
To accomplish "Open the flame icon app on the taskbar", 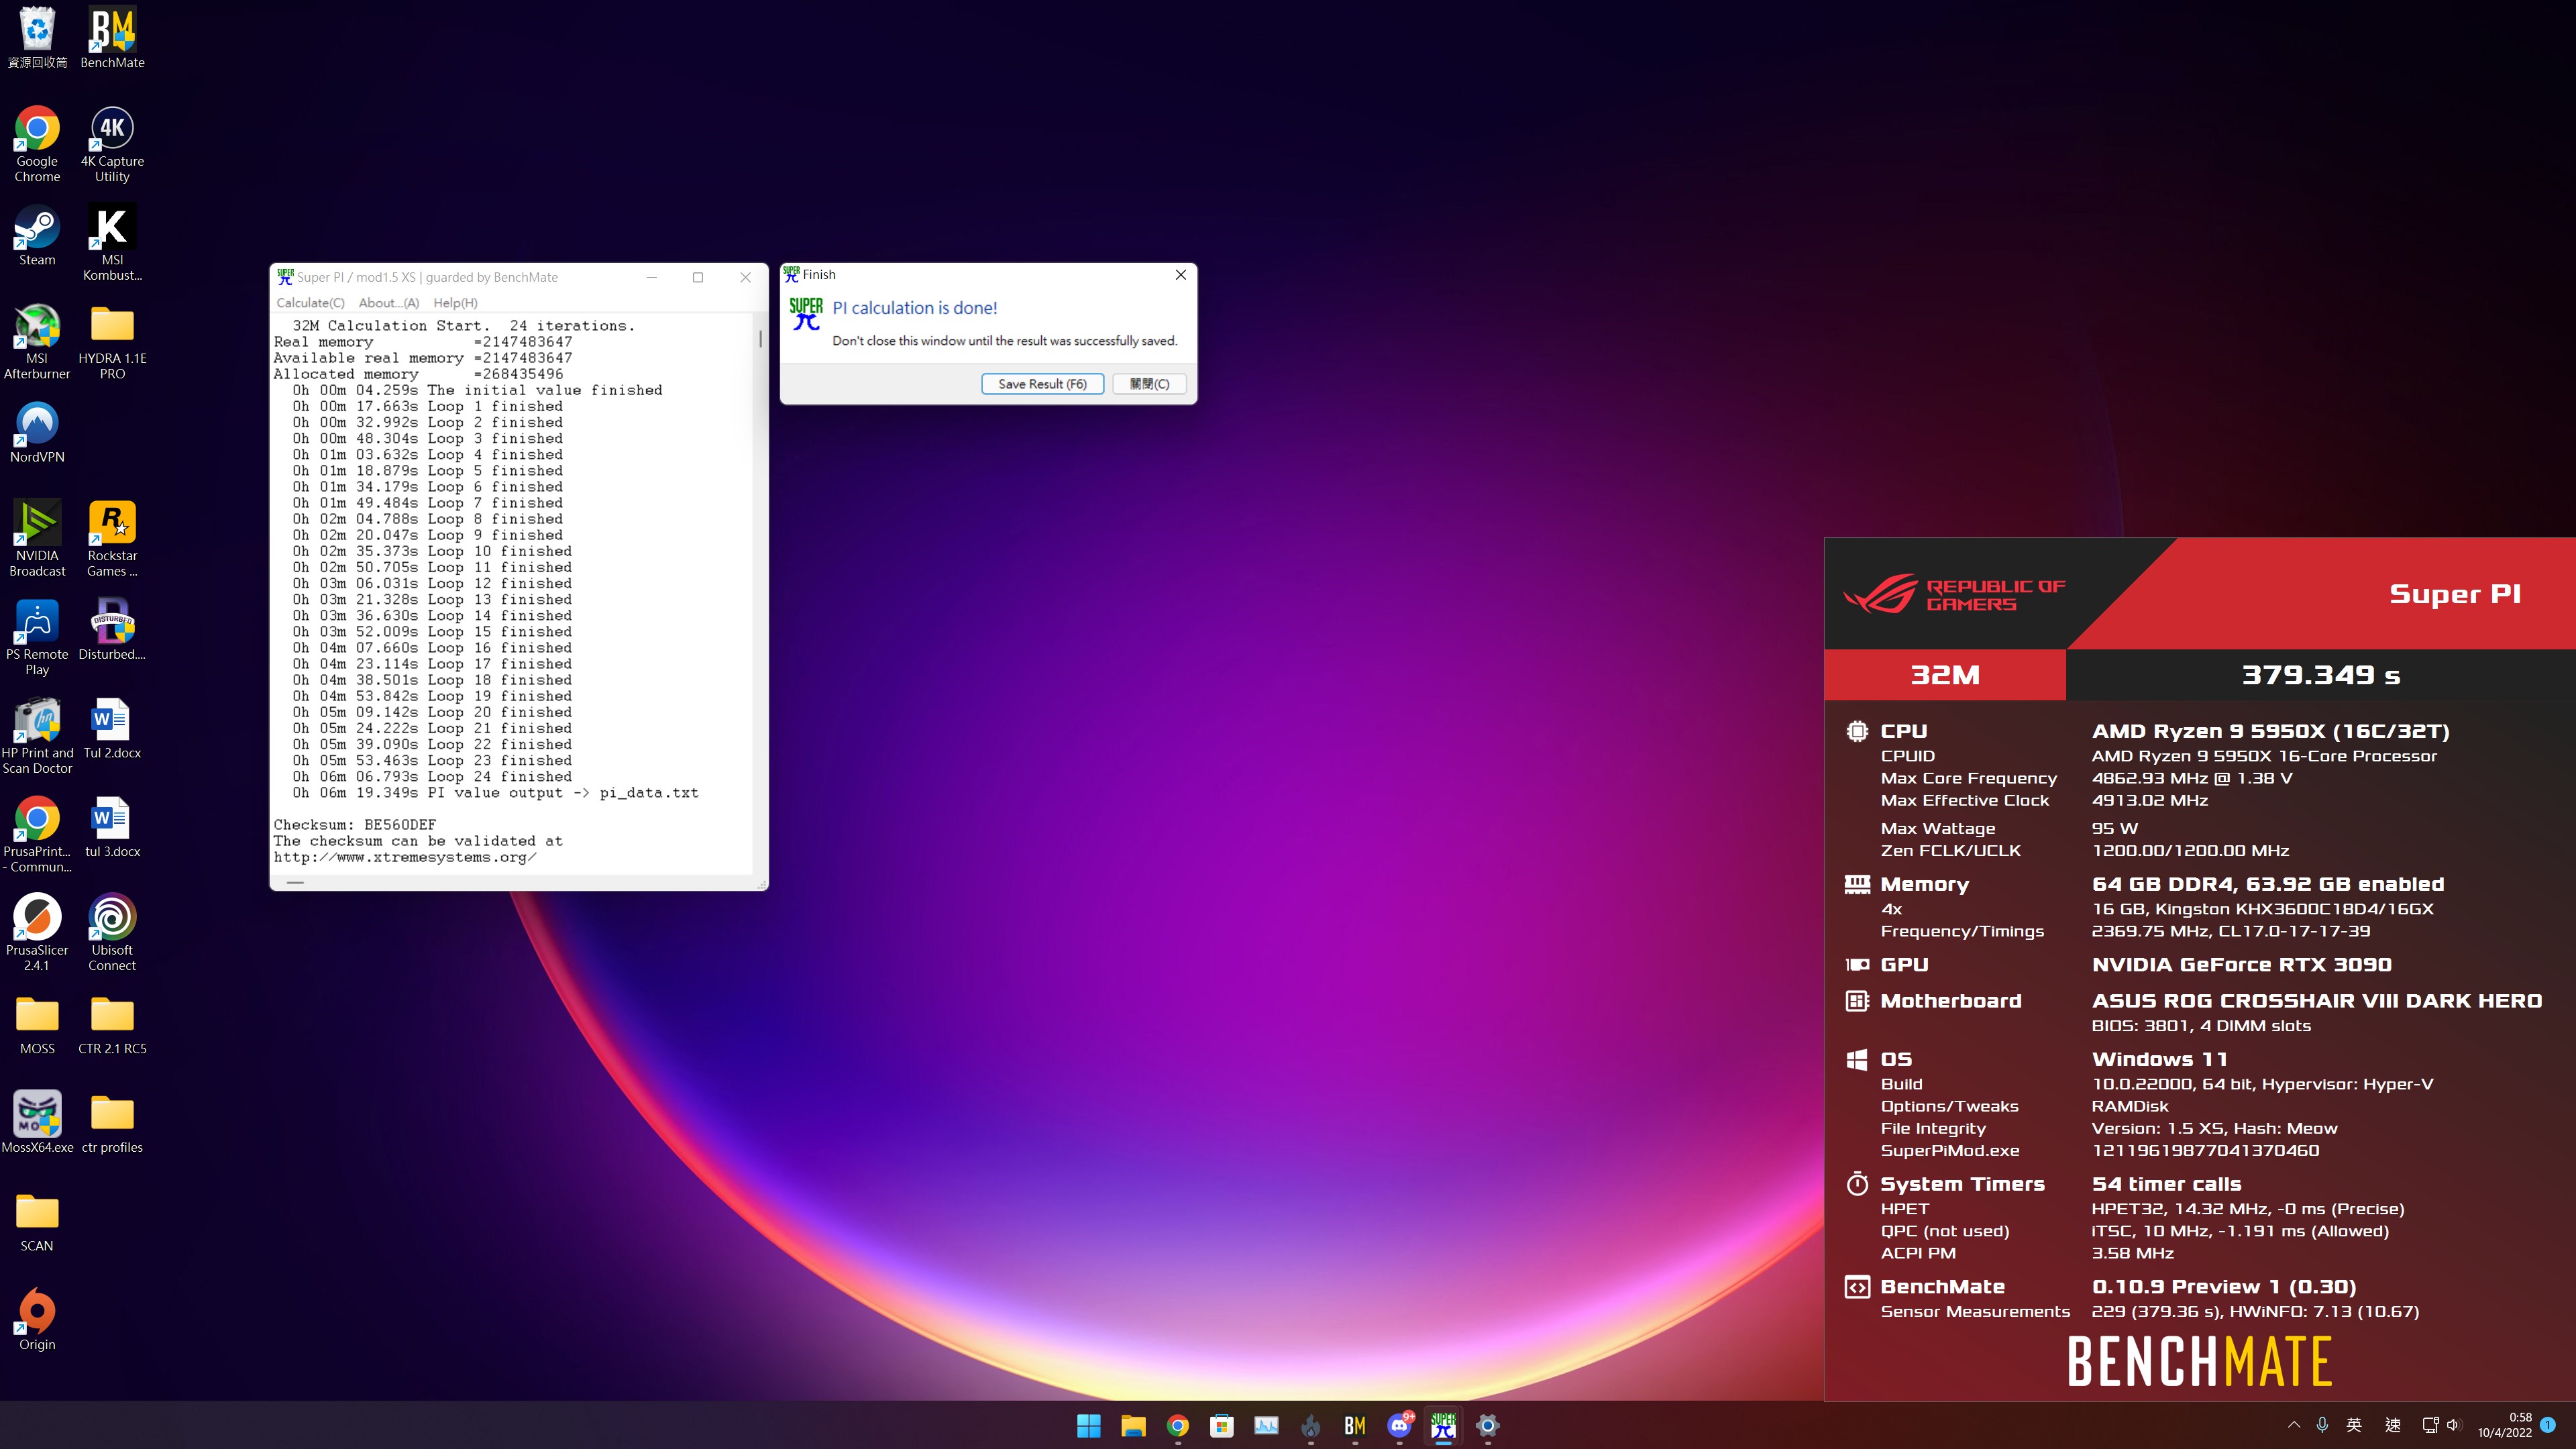I will click(x=1311, y=1426).
